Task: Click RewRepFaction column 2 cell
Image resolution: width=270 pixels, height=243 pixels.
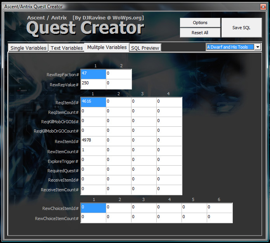Action: pos(119,74)
